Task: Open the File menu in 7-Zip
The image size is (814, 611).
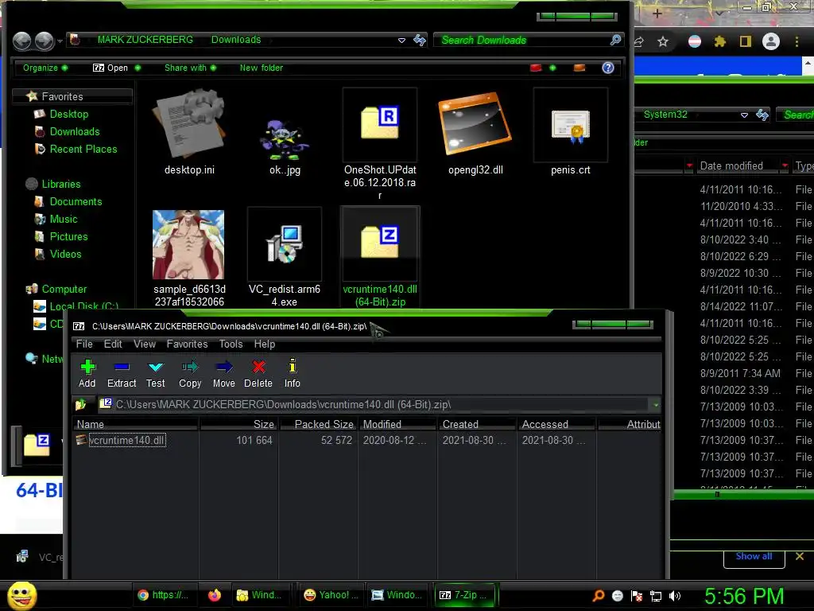Action: (x=84, y=344)
